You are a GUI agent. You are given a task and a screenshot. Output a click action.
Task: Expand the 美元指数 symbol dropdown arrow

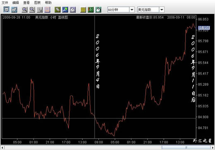pos(162,10)
